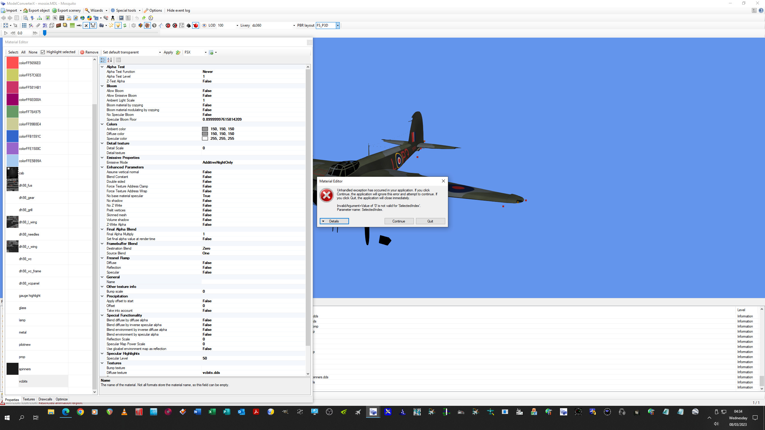Open the Set default transparent dropdown
This screenshot has width=765, height=430.
(x=160, y=52)
